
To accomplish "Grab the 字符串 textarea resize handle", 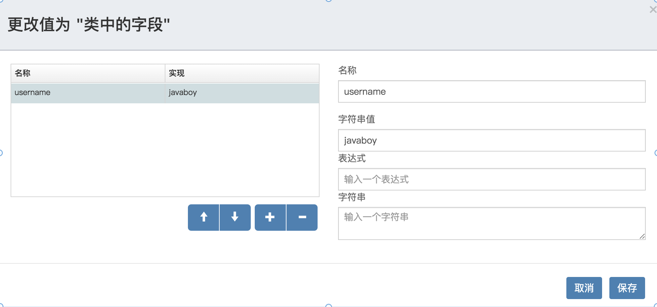I will pos(642,236).
